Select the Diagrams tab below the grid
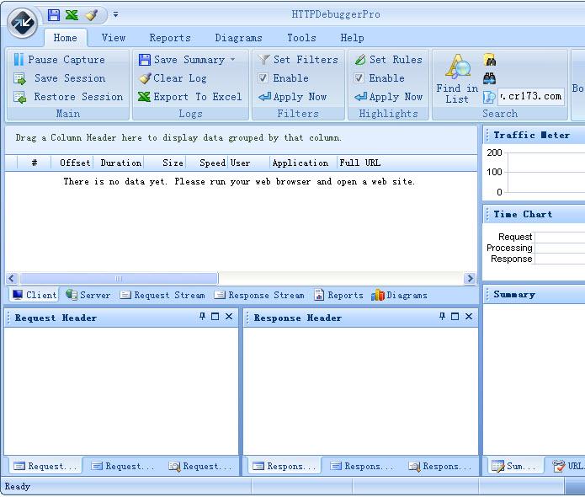This screenshot has height=497, width=585. [x=399, y=295]
